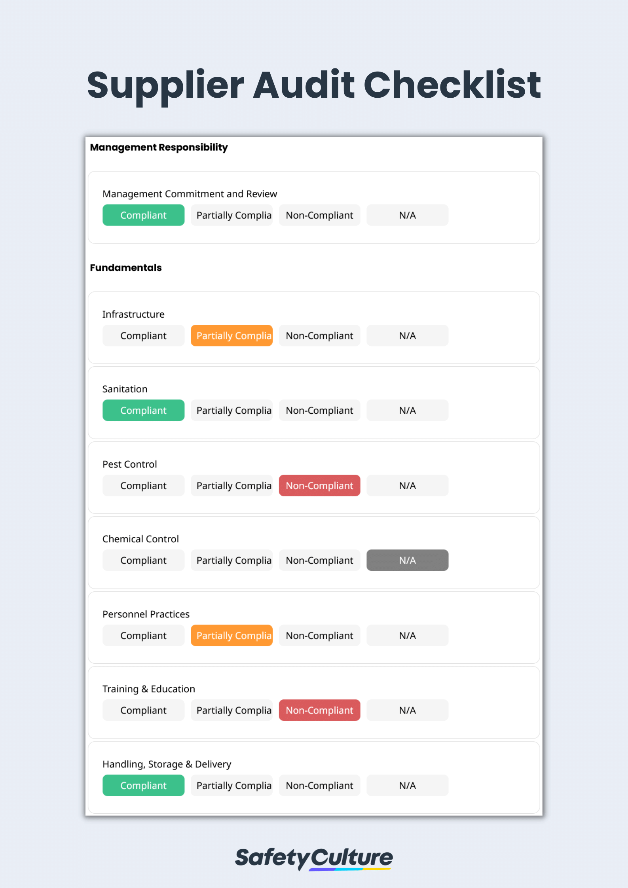Select Compliant for Handling, Storage & Delivery
628x888 pixels.
click(143, 785)
